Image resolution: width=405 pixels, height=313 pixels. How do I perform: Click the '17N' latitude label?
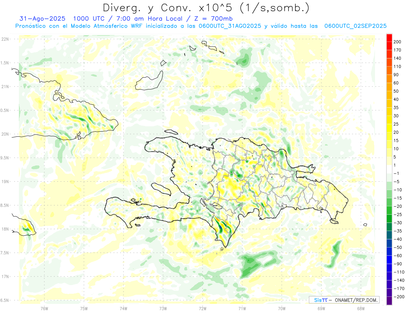coord(5,277)
